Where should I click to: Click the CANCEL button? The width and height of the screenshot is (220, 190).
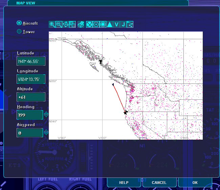(159, 183)
